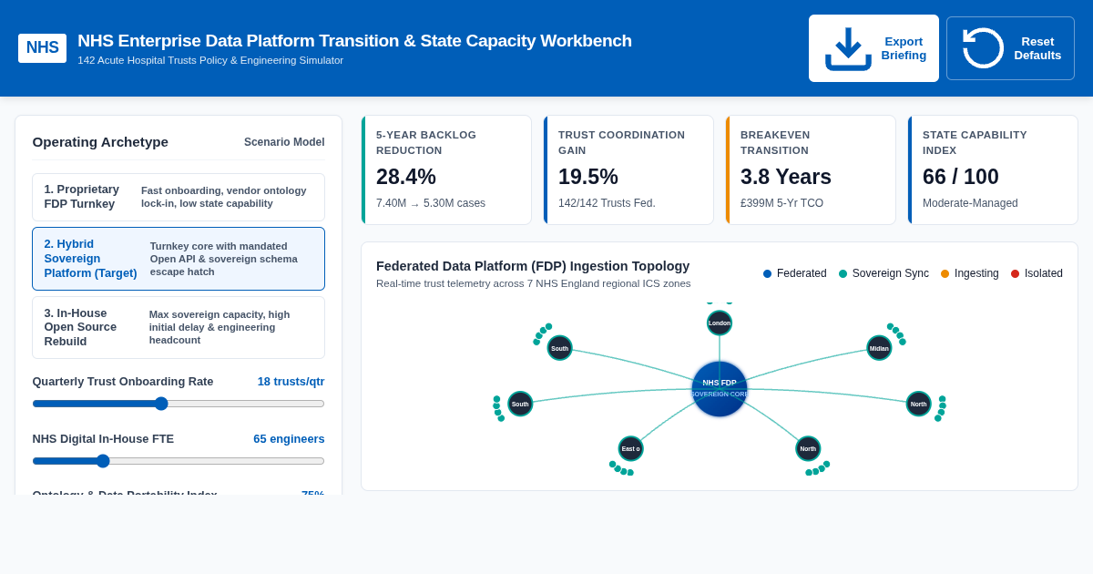Click the 142 Acute Hospital Trusts subtitle
Image resolution: width=1093 pixels, height=574 pixels.
(210, 60)
